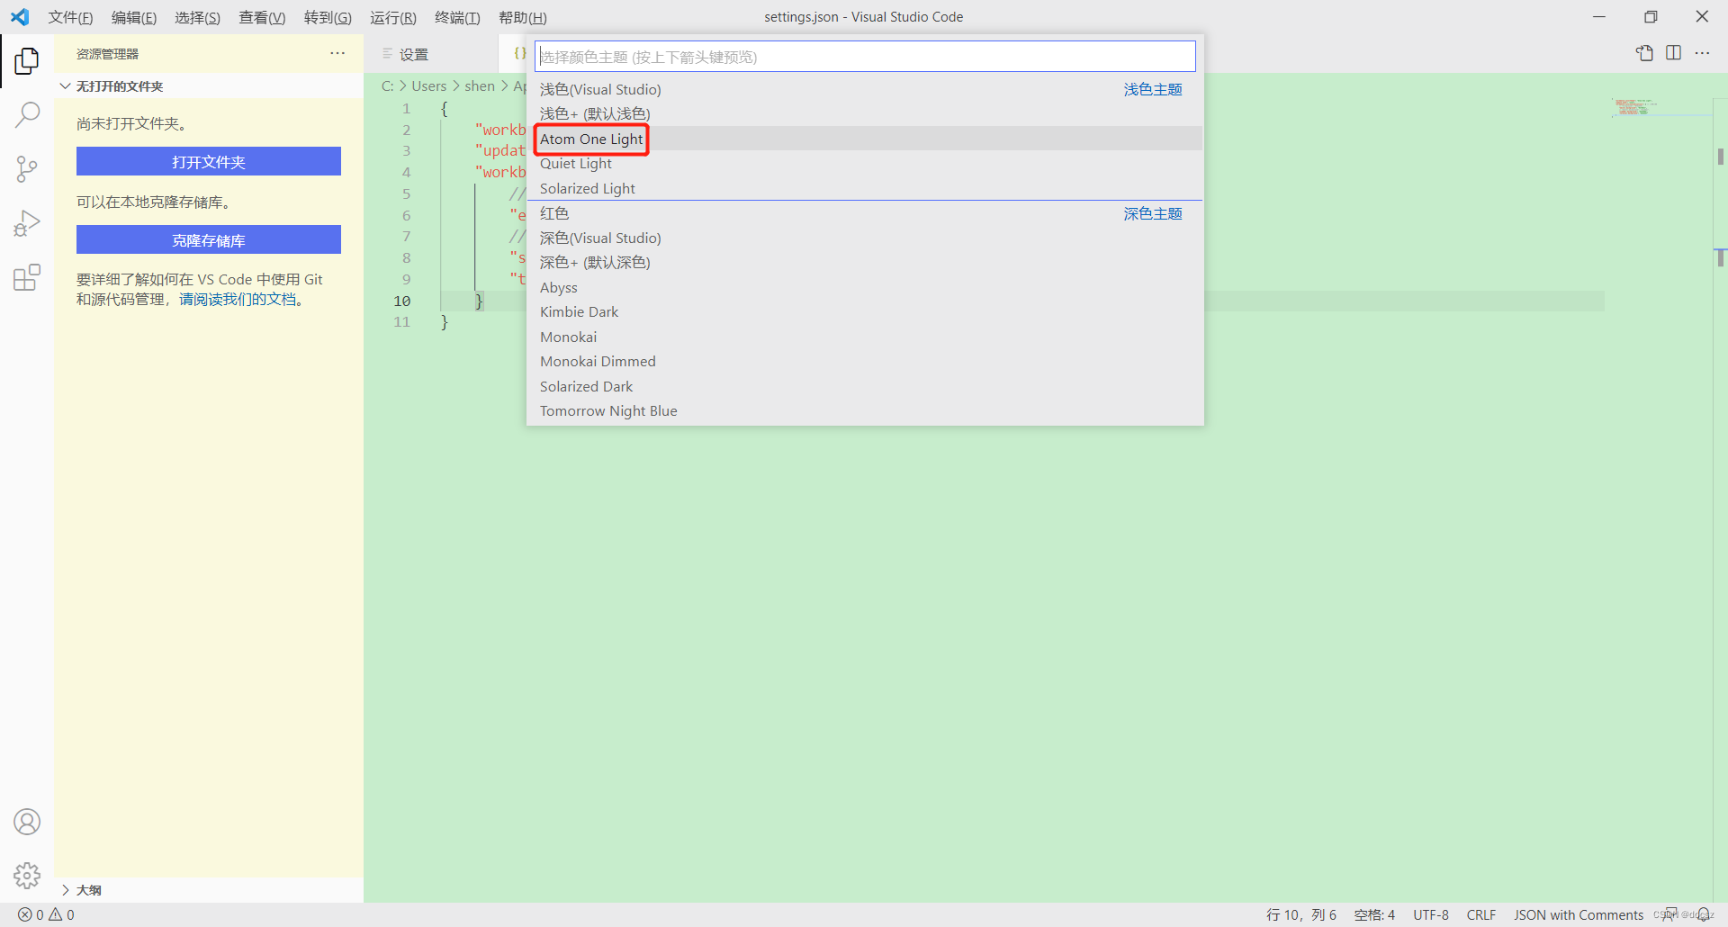1728x927 pixels.
Task: Click line number 10 in gutter
Action: click(402, 301)
